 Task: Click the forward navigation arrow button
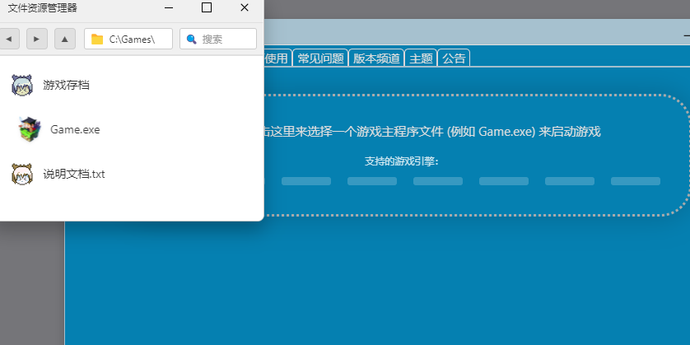tap(36, 39)
